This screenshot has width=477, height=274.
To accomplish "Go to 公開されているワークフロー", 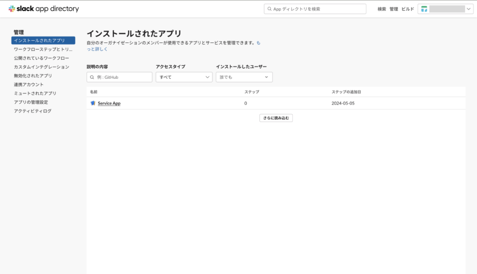I will 41,58.
